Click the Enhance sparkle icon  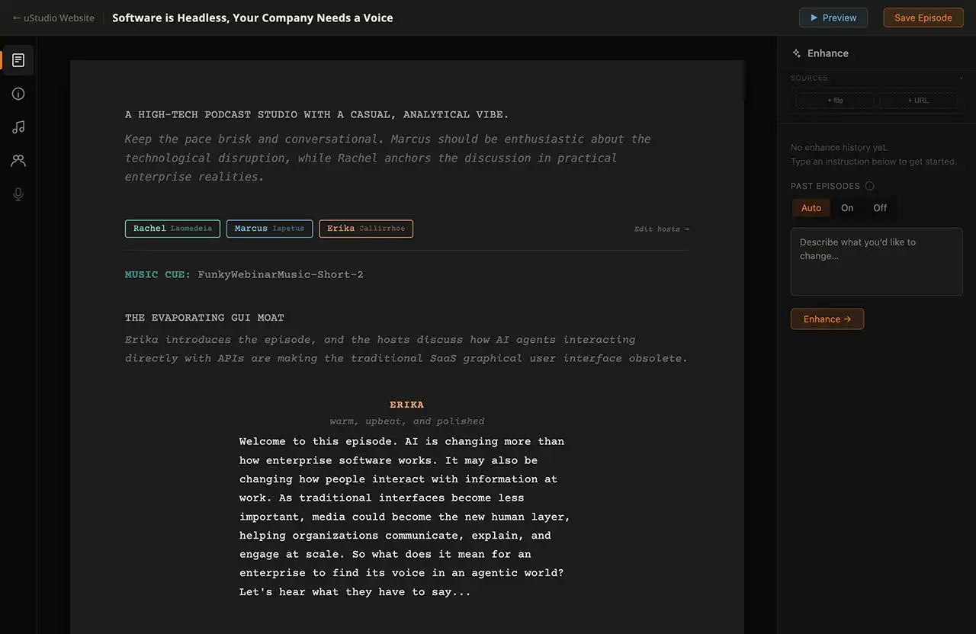797,53
